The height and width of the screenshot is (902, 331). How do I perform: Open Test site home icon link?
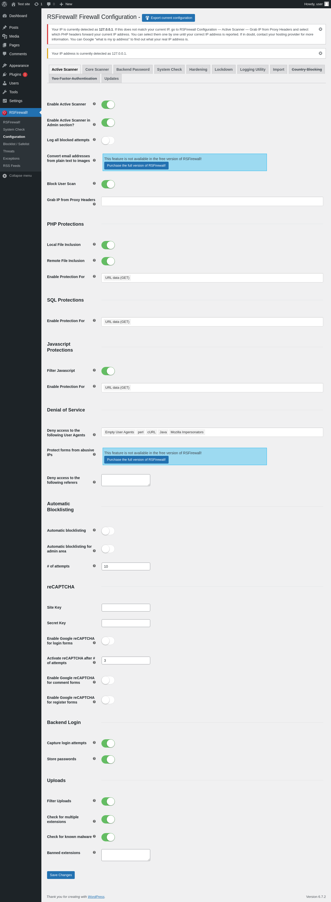(13, 4)
